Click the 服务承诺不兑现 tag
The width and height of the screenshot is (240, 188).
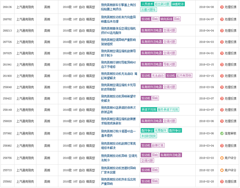(168, 110)
